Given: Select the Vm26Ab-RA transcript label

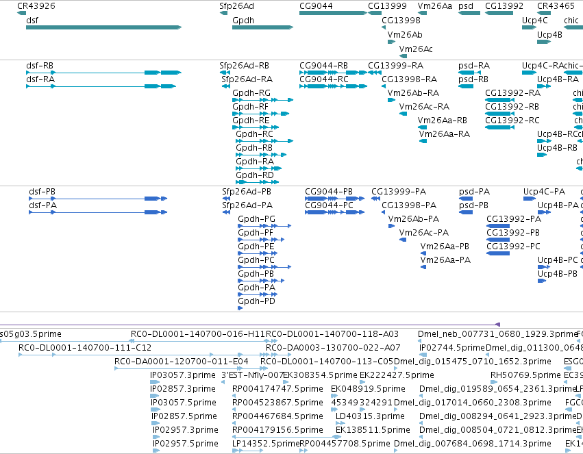Looking at the screenshot, I should pyautogui.click(x=413, y=93).
